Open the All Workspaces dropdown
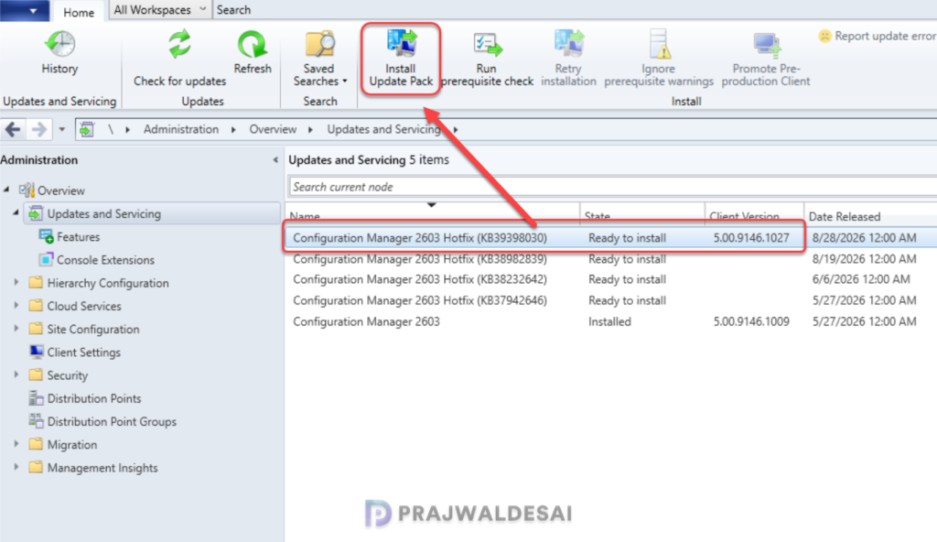The height and width of the screenshot is (542, 937). [159, 9]
